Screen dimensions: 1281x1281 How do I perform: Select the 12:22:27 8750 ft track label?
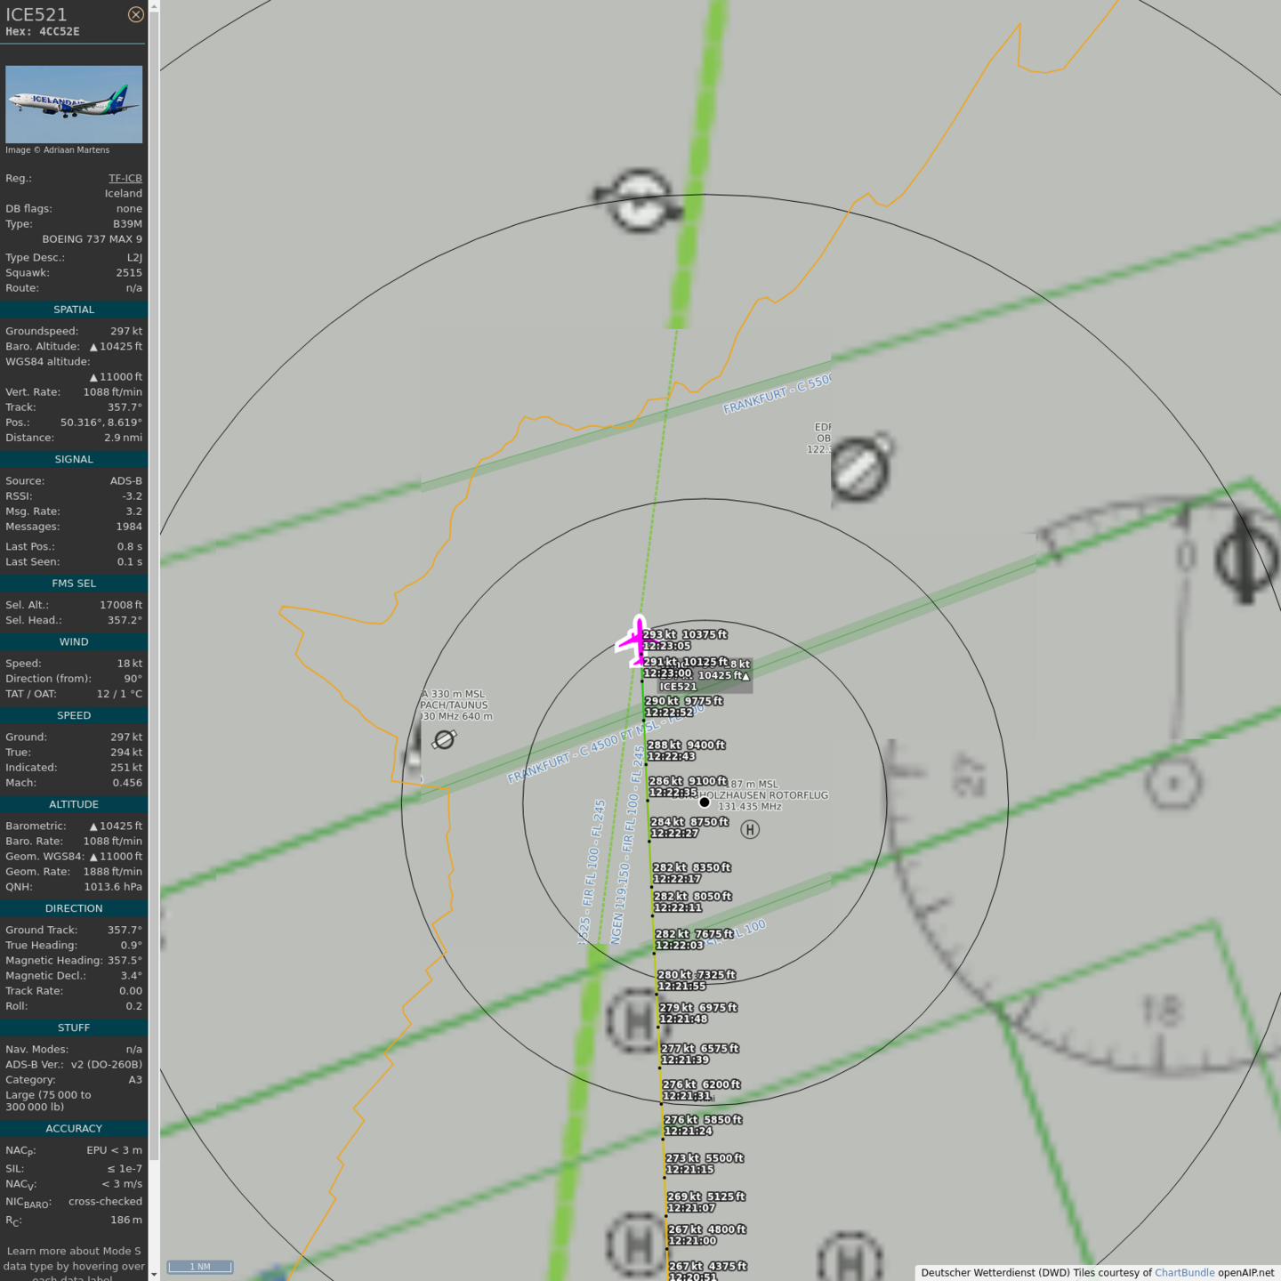coord(689,827)
